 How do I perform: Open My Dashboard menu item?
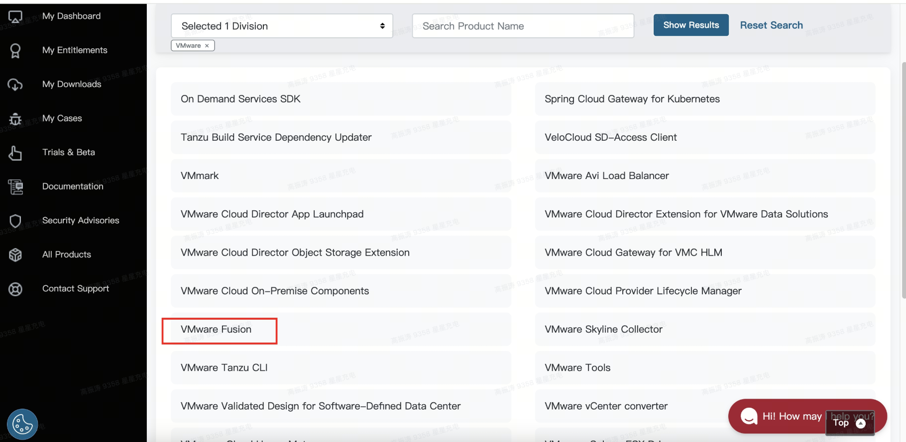click(71, 16)
